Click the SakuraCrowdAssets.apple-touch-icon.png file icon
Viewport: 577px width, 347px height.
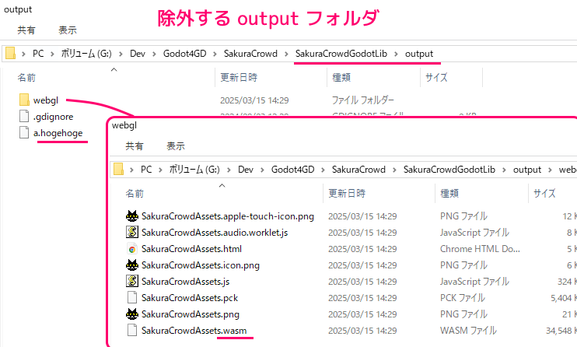132,216
